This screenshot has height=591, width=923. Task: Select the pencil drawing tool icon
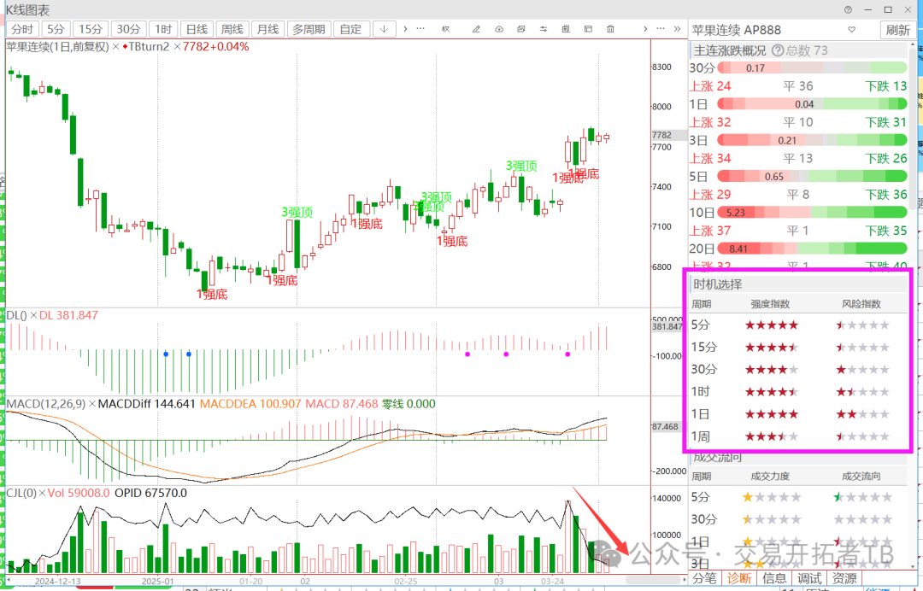tap(476, 29)
